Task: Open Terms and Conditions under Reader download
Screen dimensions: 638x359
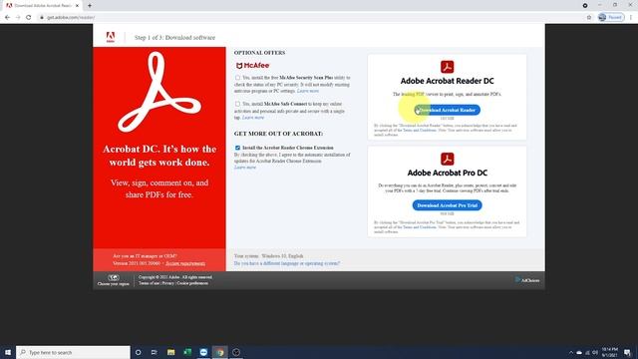Action: click(420, 131)
